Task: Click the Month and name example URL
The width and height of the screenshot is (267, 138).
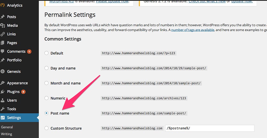Action: coord(151,83)
